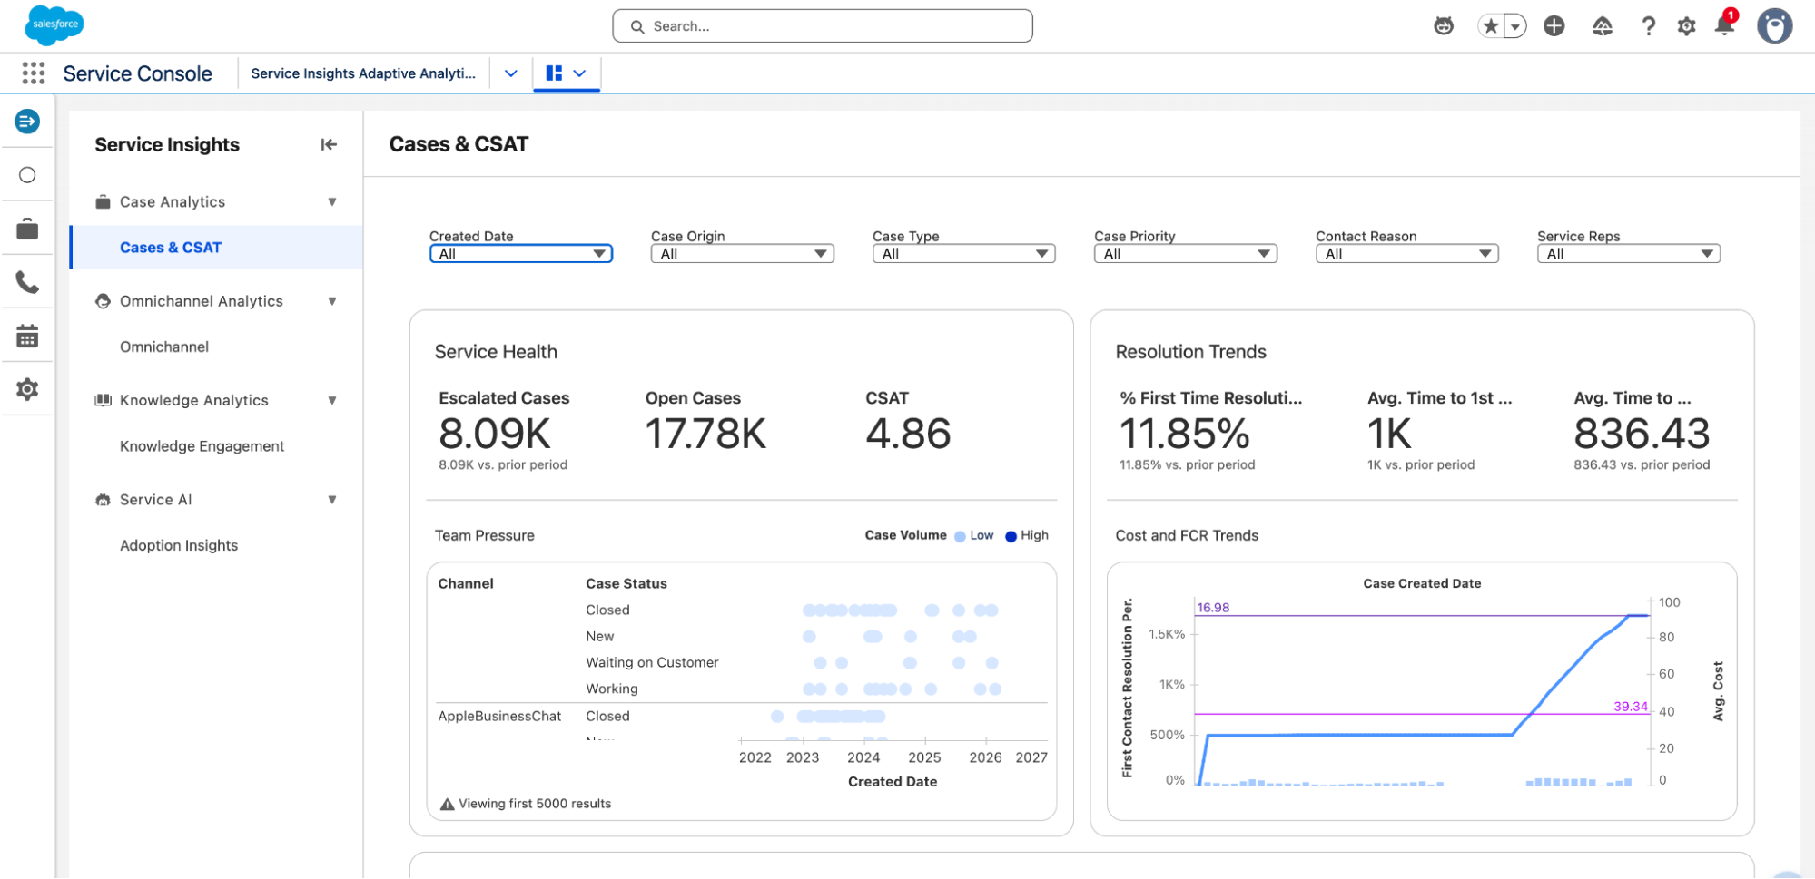Screen dimensions: 1815x879
Task: Open the Einstein assistant icon in the header
Action: click(x=1444, y=26)
